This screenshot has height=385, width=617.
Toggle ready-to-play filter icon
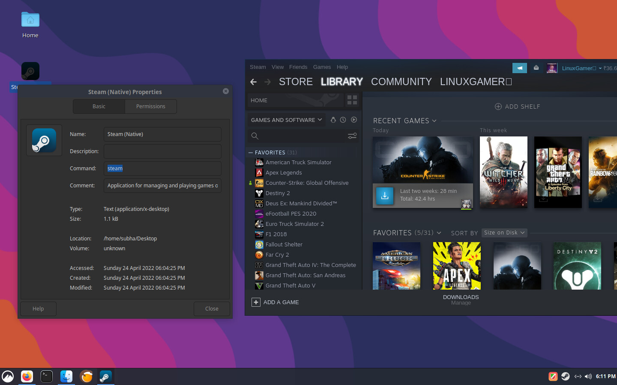[354, 120]
